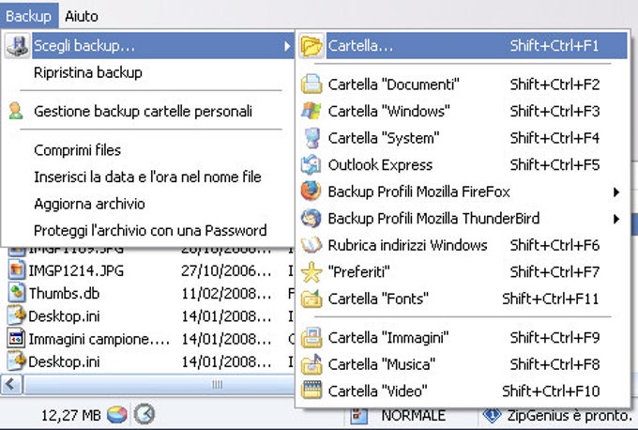
Task: Choose Cartella "Windows" entry
Action: tap(463, 111)
